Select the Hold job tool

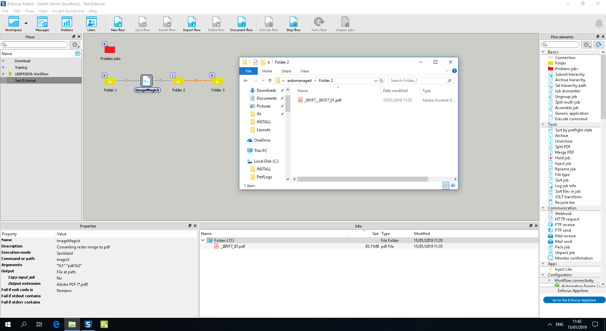(562, 158)
